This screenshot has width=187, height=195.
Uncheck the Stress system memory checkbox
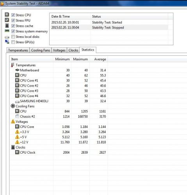[x=13, y=31]
